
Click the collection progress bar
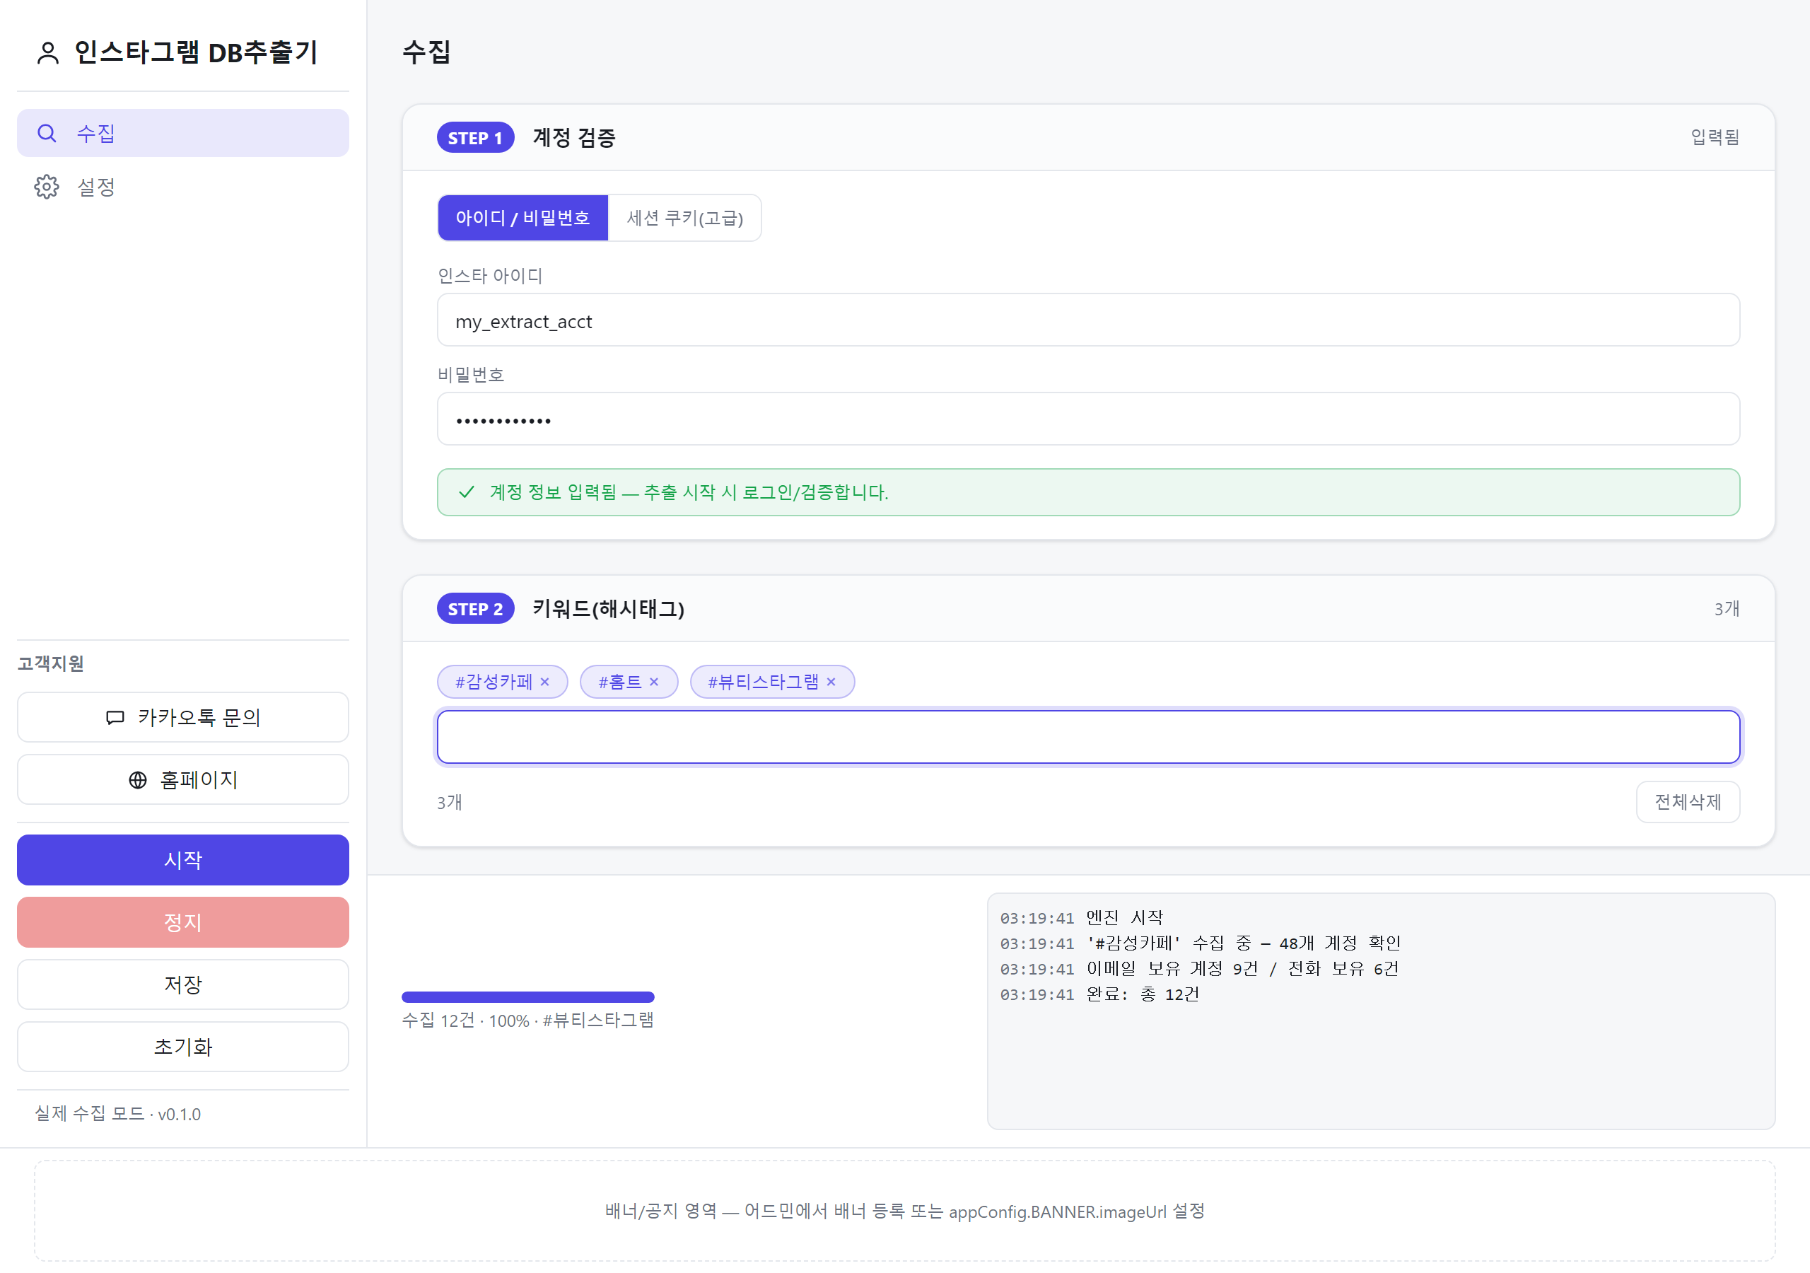528,997
